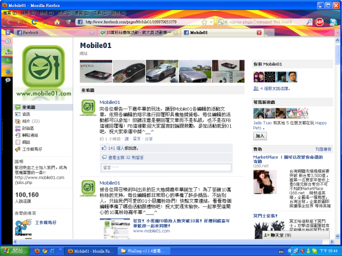Click the gray stop loading X icon

(46, 22)
